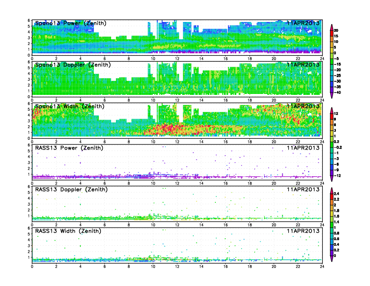
Task: Click the '1.4' label on bottom colorbar
Action: (x=336, y=222)
